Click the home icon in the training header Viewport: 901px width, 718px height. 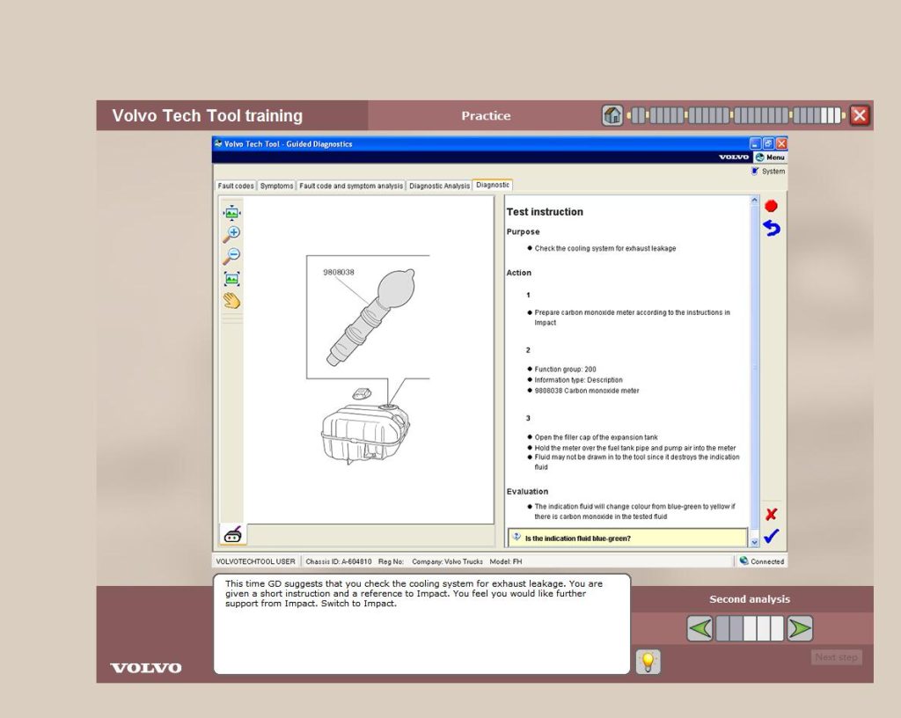click(611, 114)
